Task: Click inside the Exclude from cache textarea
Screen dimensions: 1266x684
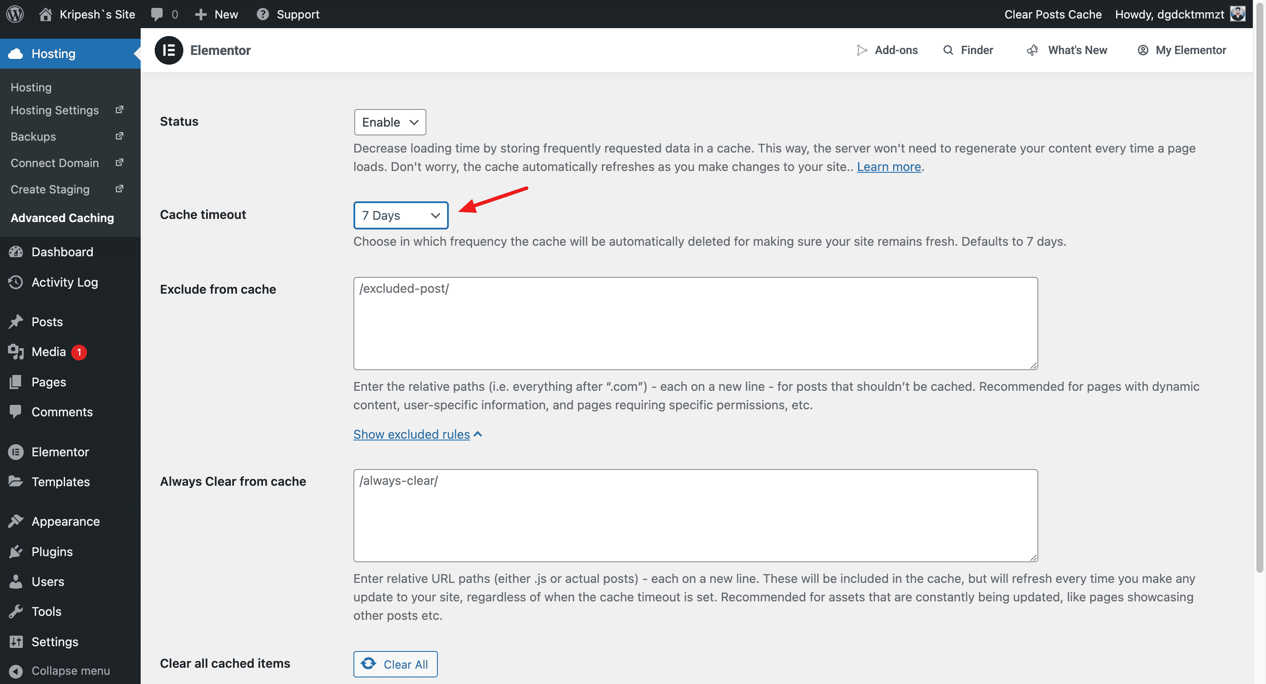Action: point(695,324)
